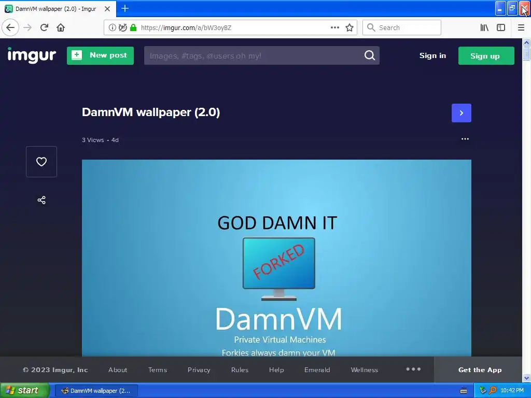Click the About footer link
This screenshot has width=531, height=398.
coord(118,370)
